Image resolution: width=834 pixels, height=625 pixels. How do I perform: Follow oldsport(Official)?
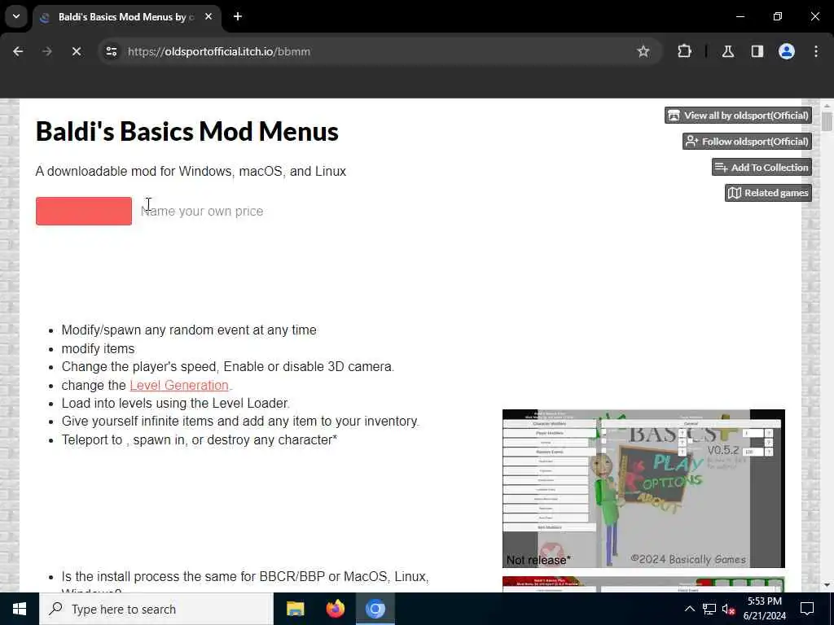[747, 142]
